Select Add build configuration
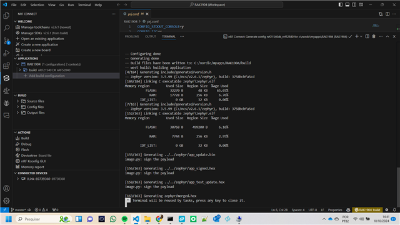This screenshot has height=225, width=400. (47, 76)
